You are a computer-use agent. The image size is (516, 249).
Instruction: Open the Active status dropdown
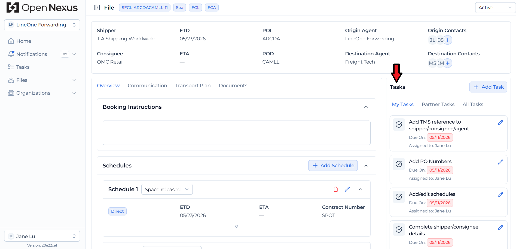(x=495, y=8)
